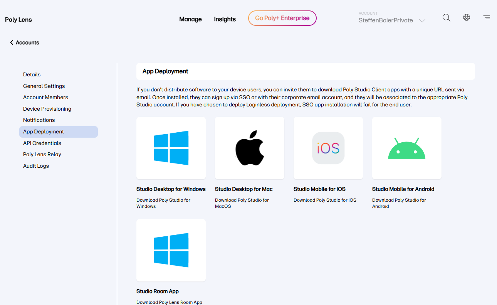Open the hamburger menu icon
The width and height of the screenshot is (497, 305).
point(487,17)
